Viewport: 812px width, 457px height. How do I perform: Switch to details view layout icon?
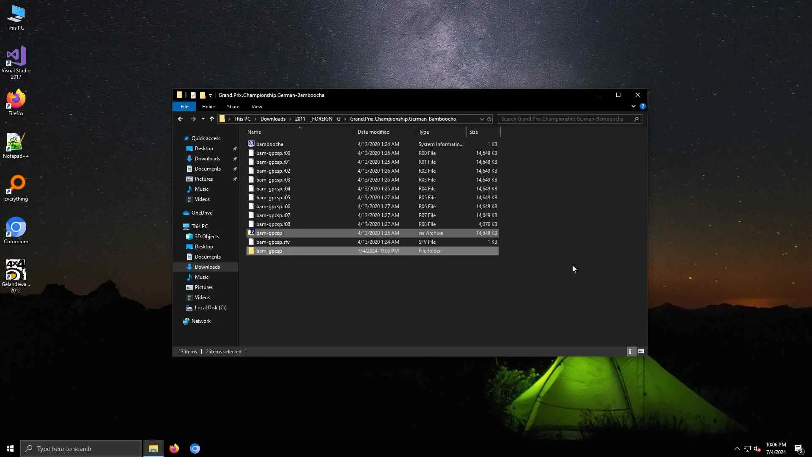click(x=630, y=351)
